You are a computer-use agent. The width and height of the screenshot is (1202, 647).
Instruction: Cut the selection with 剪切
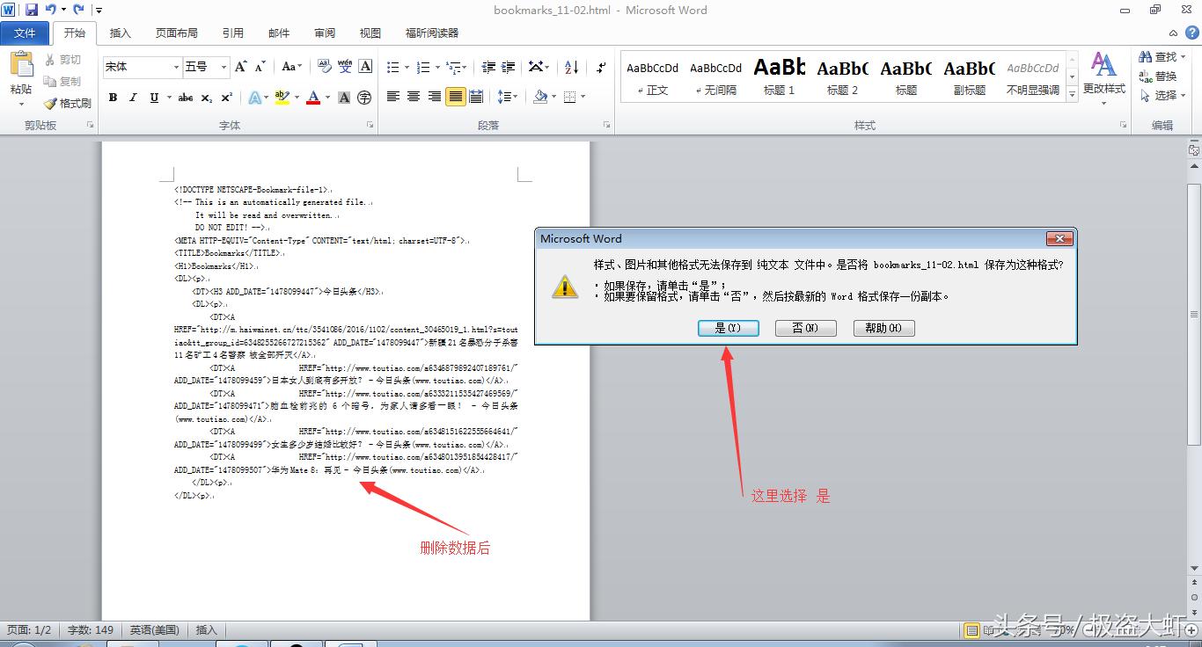pos(62,60)
